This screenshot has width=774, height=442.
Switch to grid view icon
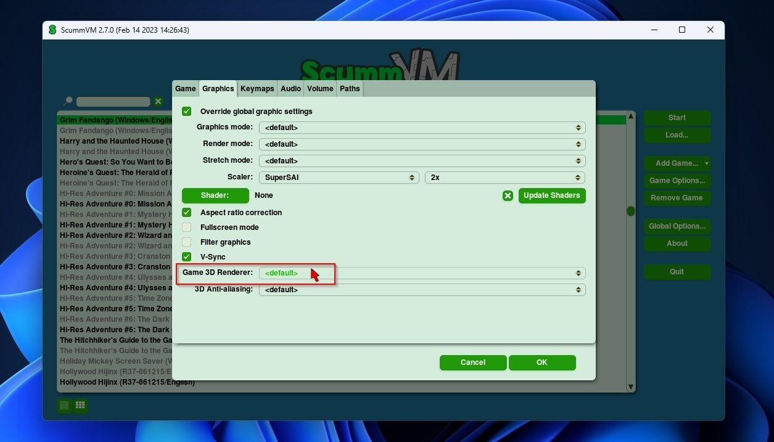coord(80,405)
